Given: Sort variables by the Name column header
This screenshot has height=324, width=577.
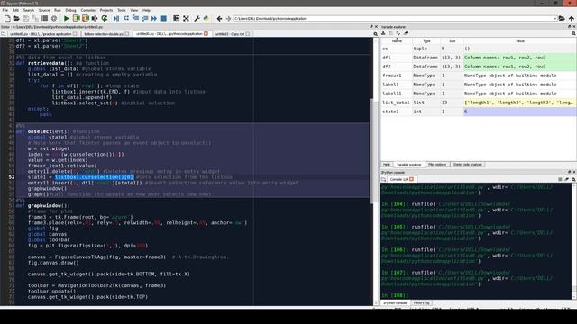Looking at the screenshot, I should tap(397, 41).
